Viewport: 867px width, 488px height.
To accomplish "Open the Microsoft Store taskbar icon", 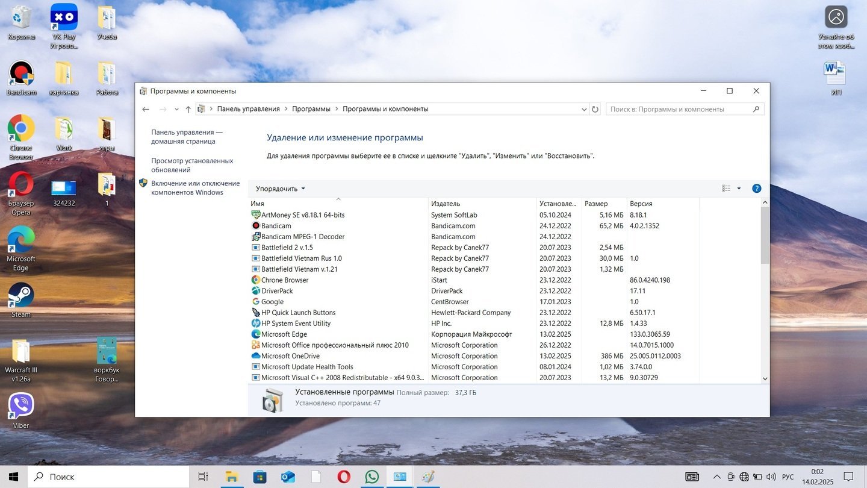I will [x=259, y=477].
